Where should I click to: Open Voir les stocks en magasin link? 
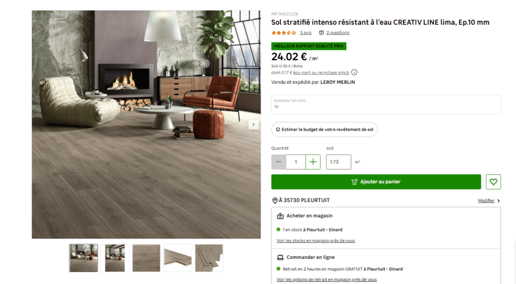pyautogui.click(x=315, y=240)
